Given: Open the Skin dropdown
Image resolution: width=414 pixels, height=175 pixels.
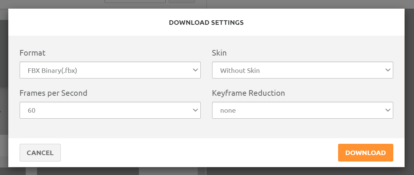Looking at the screenshot, I should point(302,70).
